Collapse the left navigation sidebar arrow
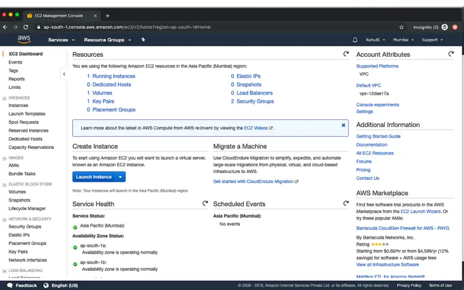This screenshot has width=464, height=290. coord(64,74)
